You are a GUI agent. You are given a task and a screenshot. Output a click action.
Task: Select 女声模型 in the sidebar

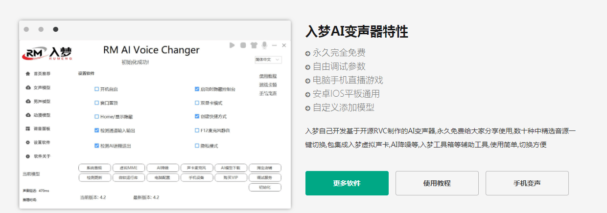click(x=42, y=87)
